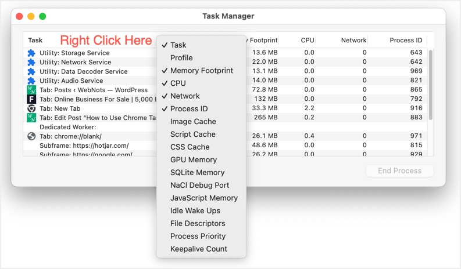Click the vertical scrollbar of the task list
The width and height of the screenshot is (461, 269).
[431, 84]
